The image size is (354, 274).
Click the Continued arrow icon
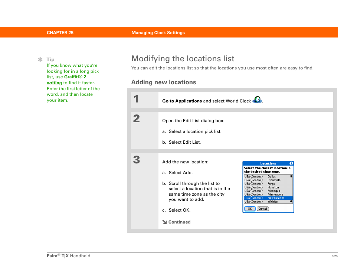(164, 222)
